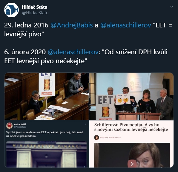Open @alenaschillerov mention after 6. února 2020

pos(73,52)
